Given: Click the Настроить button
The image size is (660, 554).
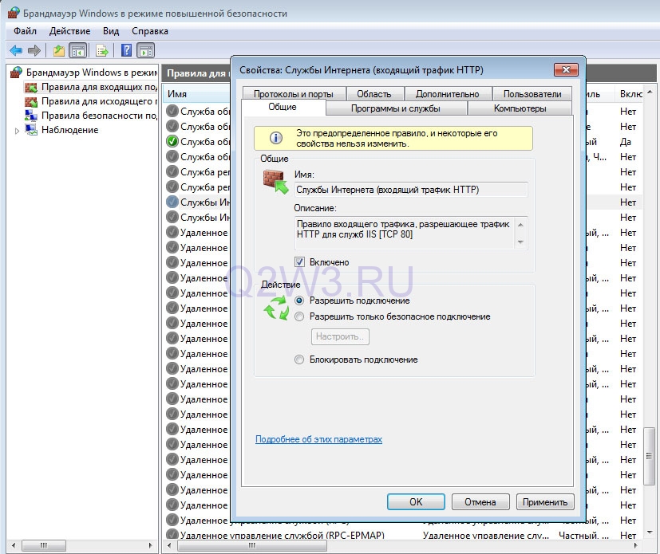Looking at the screenshot, I should click(340, 336).
